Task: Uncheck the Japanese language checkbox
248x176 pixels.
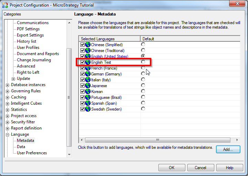Action: point(82,85)
